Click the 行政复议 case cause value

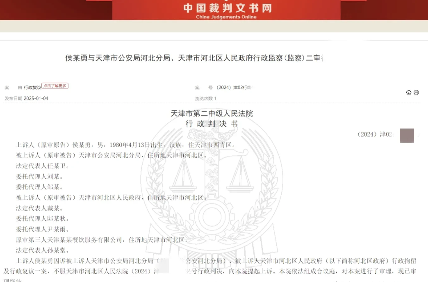pos(32,88)
